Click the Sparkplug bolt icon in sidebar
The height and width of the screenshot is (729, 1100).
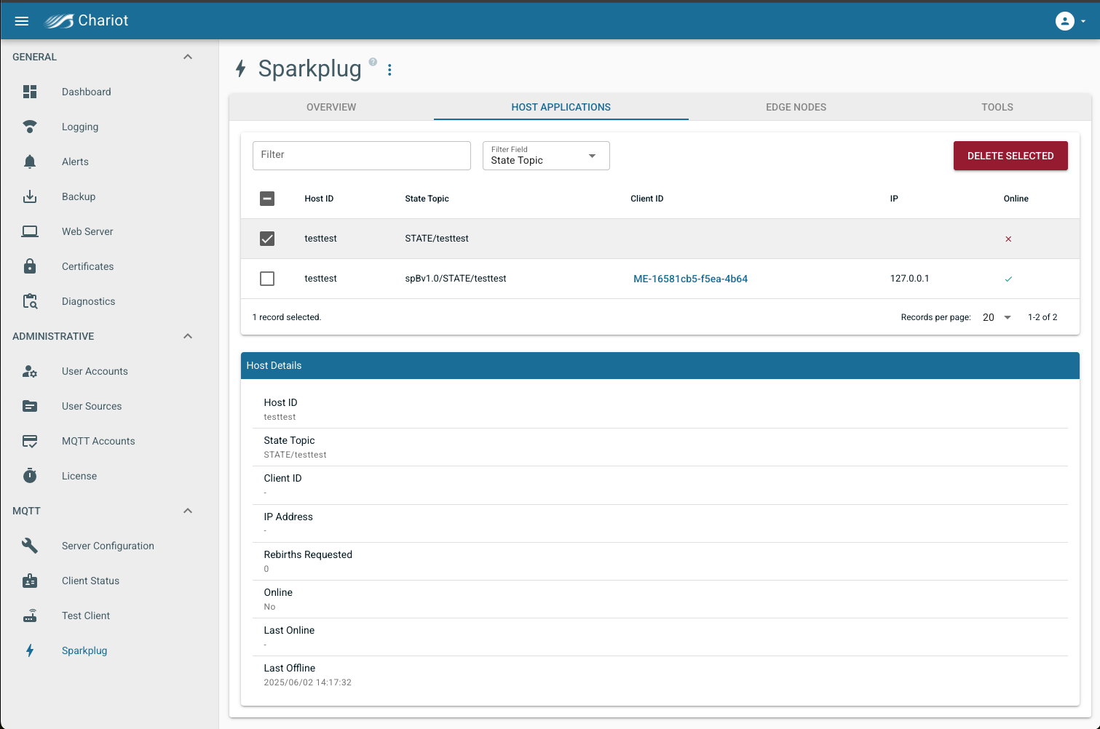coord(30,650)
